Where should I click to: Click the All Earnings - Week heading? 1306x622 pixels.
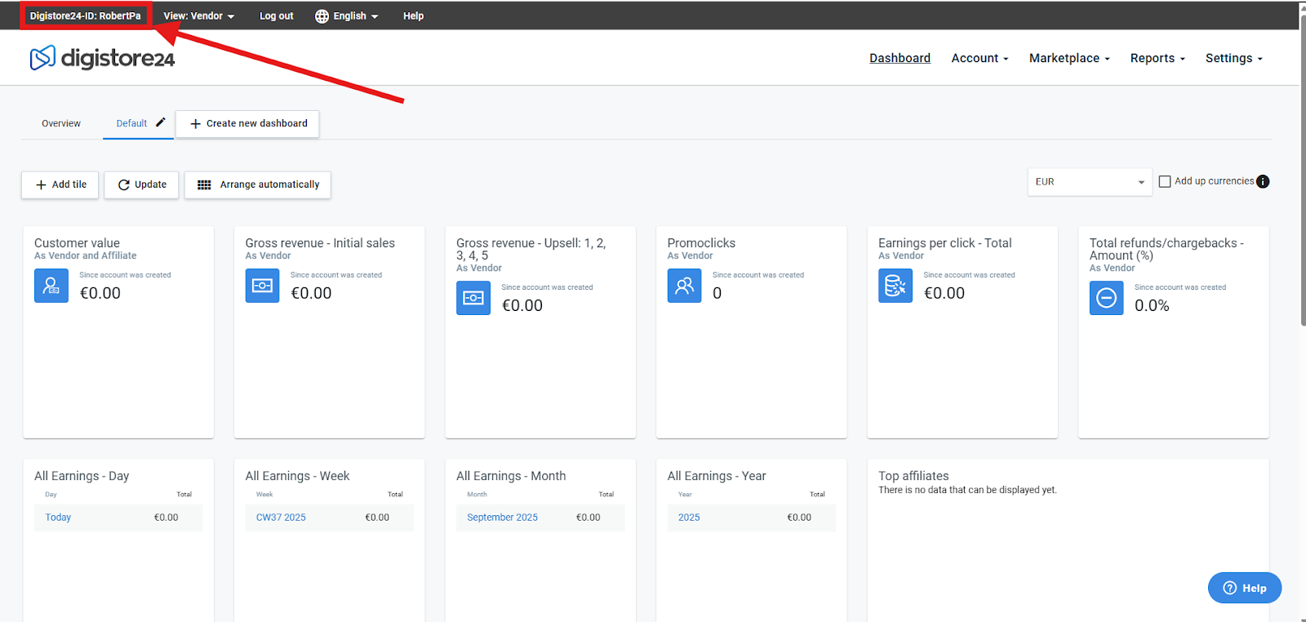[x=297, y=476]
